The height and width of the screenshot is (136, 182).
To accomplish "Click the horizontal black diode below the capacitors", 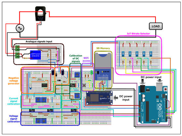I will (59, 80).
